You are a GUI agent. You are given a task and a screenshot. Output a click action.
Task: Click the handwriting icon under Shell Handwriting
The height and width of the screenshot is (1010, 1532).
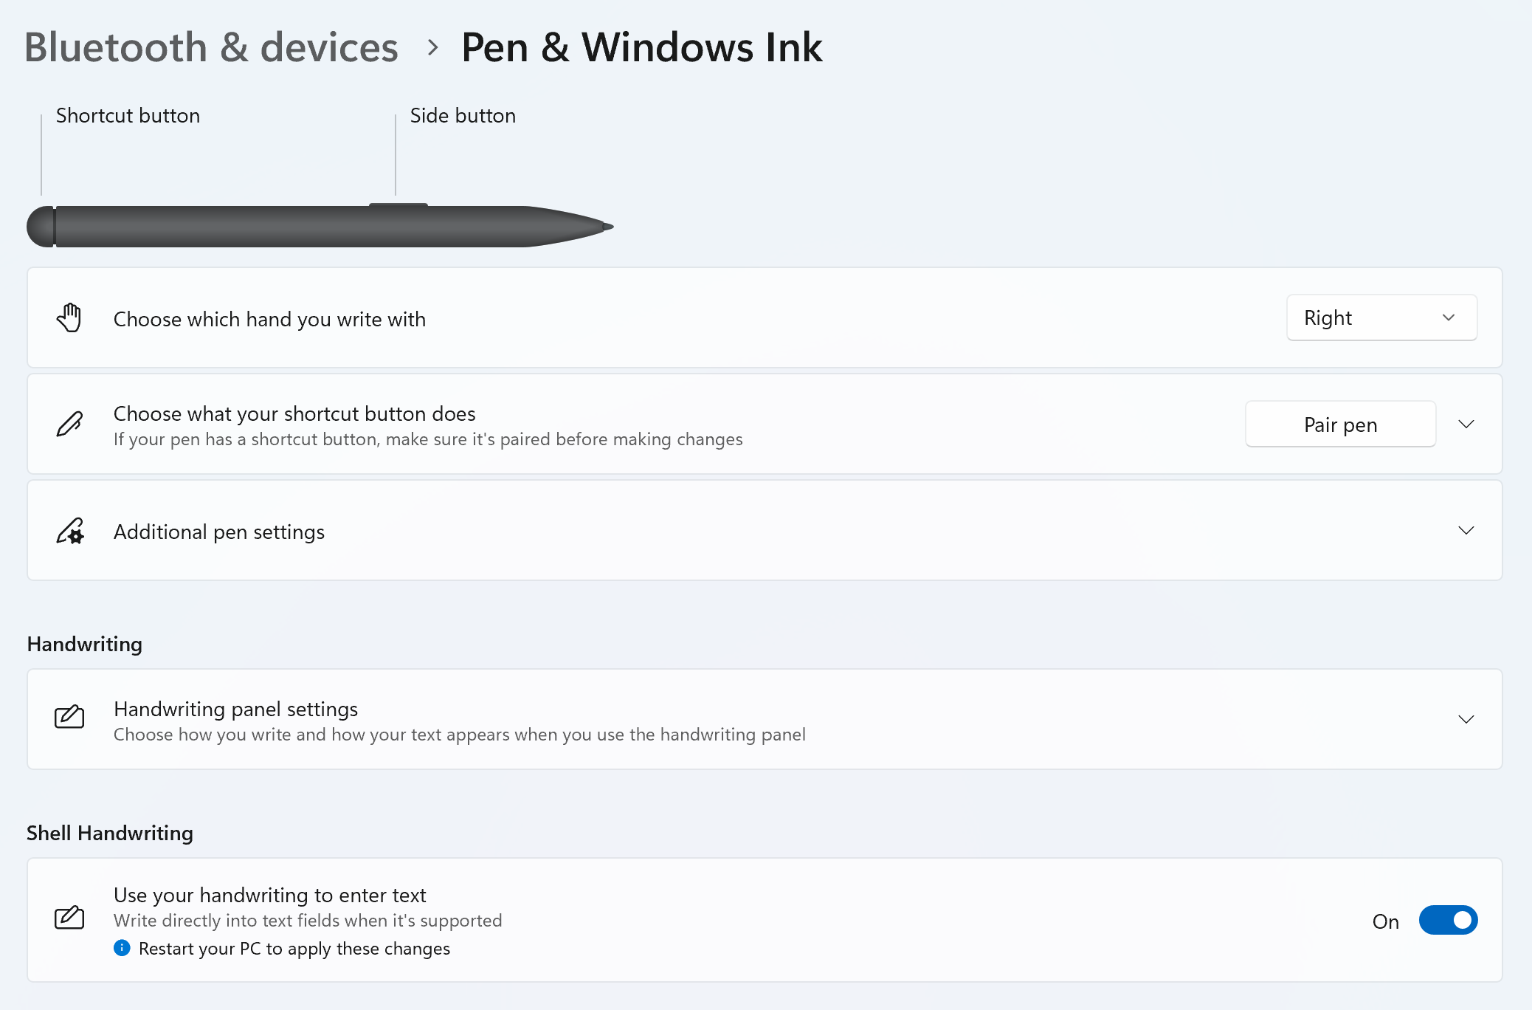69,918
